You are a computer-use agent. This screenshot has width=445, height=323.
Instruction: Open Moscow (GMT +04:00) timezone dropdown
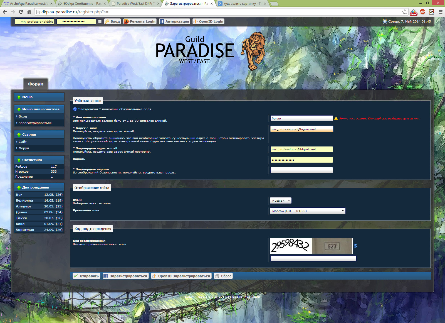(x=308, y=211)
